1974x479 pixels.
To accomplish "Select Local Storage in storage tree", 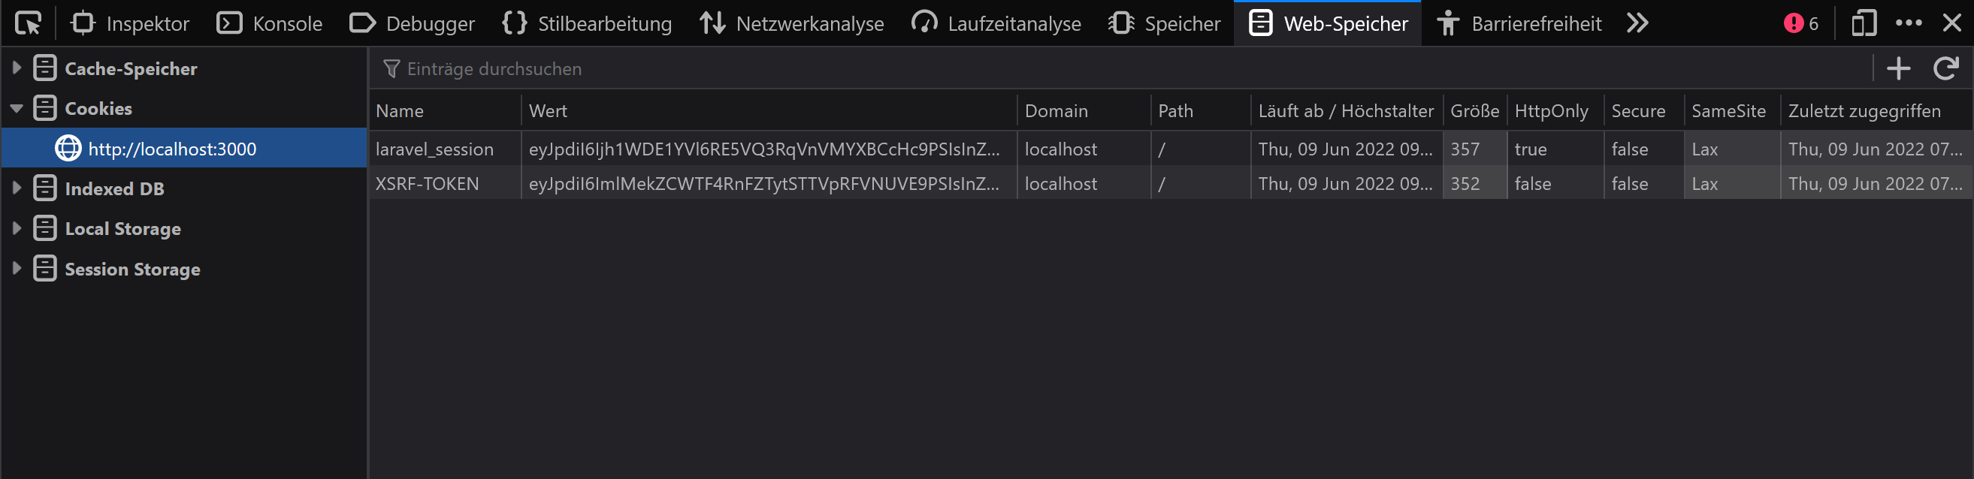I will point(122,229).
